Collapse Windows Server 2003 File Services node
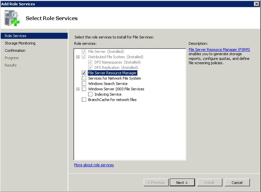Image resolution: width=261 pixels, height=192 pixels. coord(78,89)
